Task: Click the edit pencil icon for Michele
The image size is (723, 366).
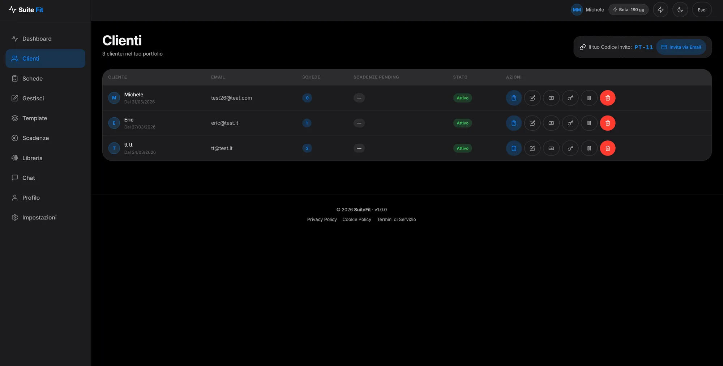Action: click(532, 98)
